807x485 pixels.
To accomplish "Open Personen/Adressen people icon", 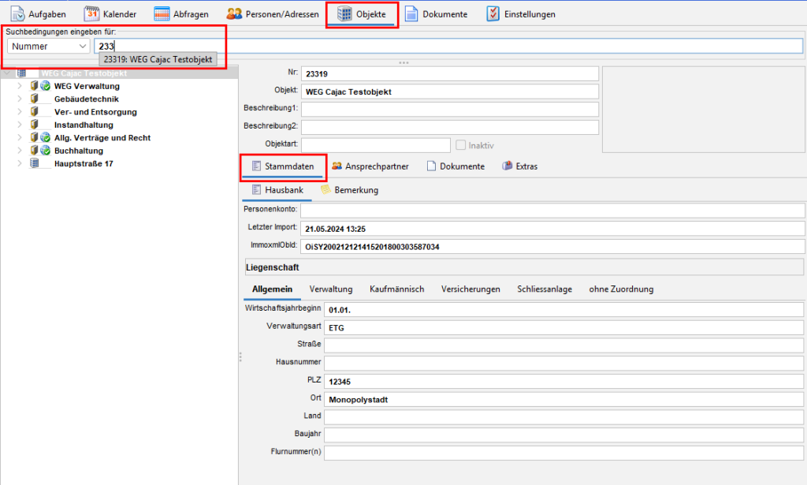I will [x=234, y=14].
